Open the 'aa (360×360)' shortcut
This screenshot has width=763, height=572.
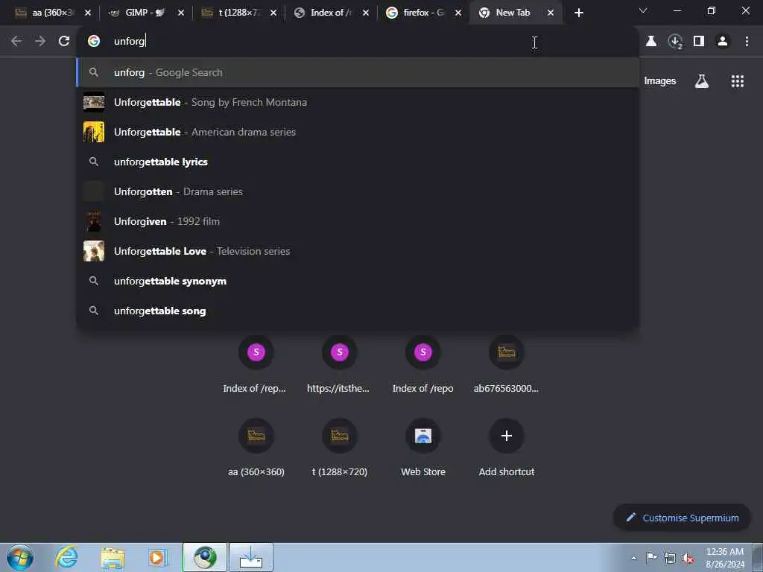pos(256,448)
